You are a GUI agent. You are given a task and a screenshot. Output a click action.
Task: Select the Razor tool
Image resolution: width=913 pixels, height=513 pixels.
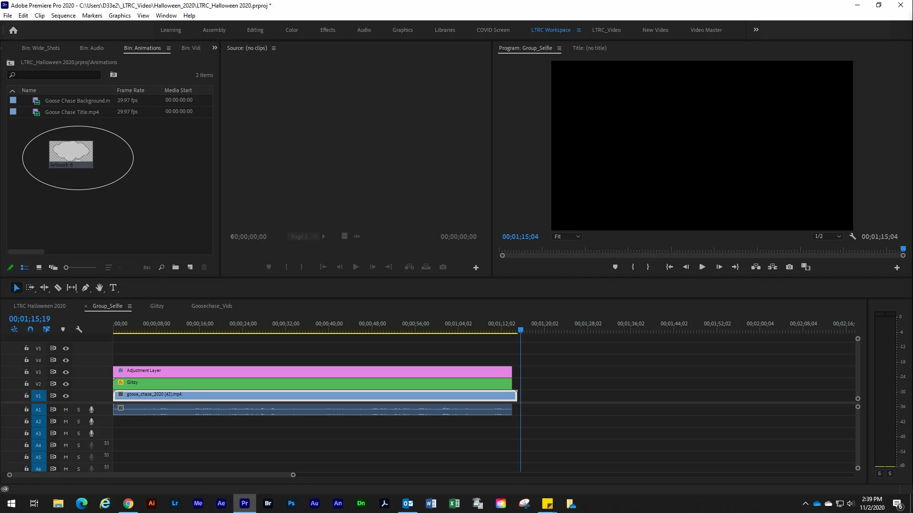(x=58, y=288)
